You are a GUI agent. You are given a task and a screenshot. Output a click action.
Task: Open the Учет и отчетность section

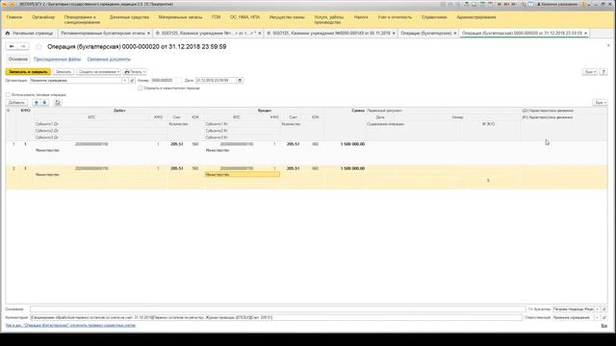[x=395, y=17]
